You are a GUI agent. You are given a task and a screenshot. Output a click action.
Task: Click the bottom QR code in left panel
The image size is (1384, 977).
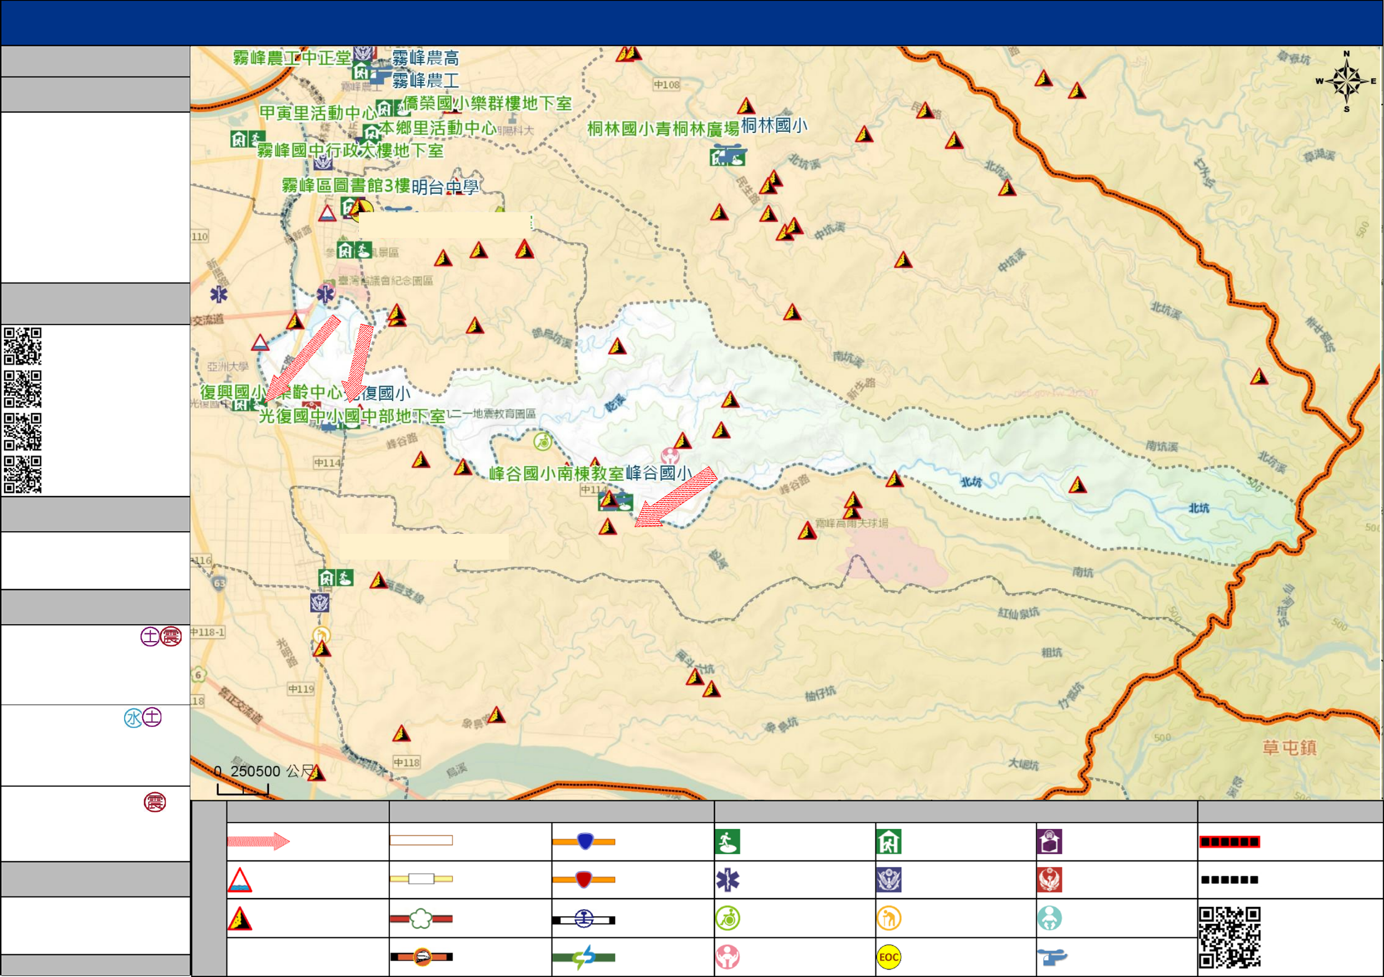pos(22,474)
